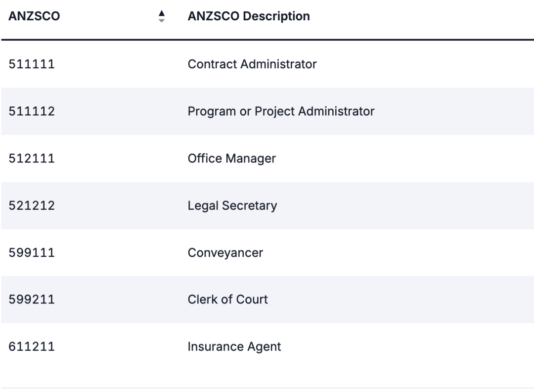Viewport: 534px width, 391px height.
Task: Click the ANZSCO Description column header
Action: pyautogui.click(x=249, y=16)
